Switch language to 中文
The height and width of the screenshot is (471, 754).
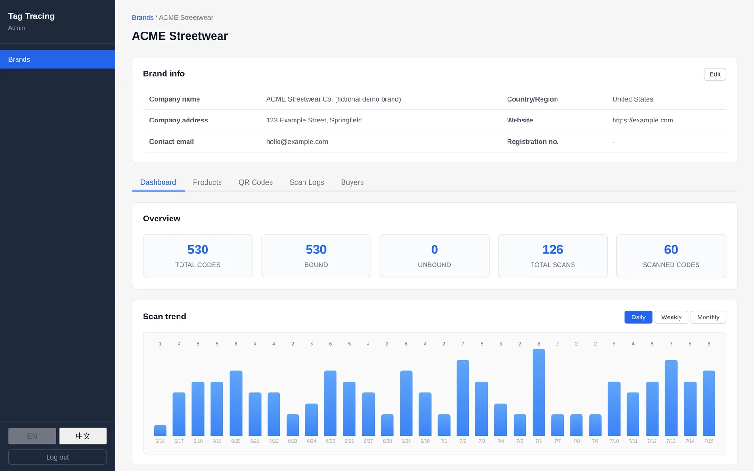(83, 436)
